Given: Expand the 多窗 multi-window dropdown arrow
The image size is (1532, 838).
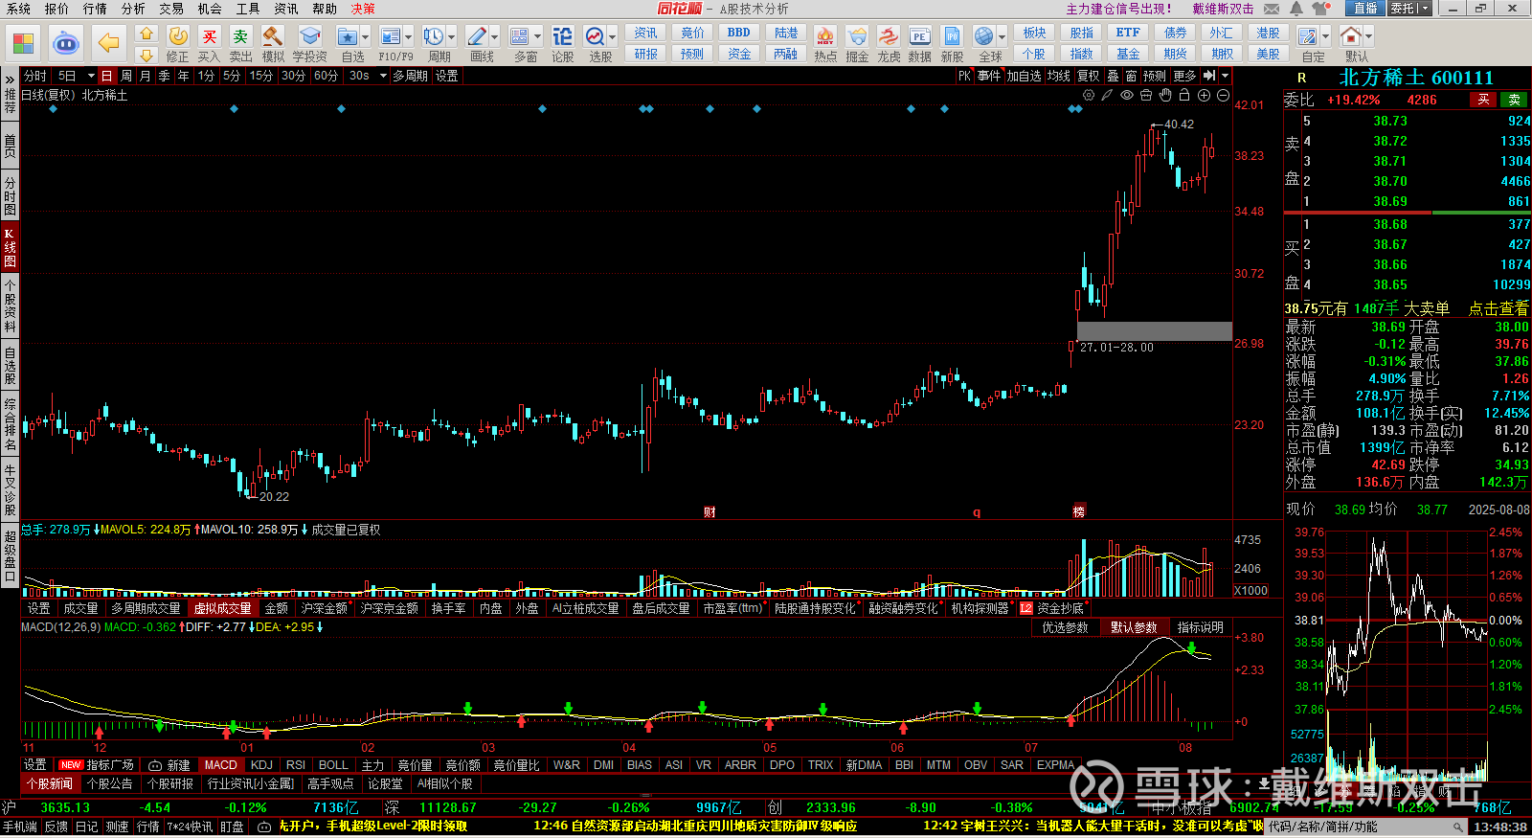Looking at the screenshot, I should (537, 37).
